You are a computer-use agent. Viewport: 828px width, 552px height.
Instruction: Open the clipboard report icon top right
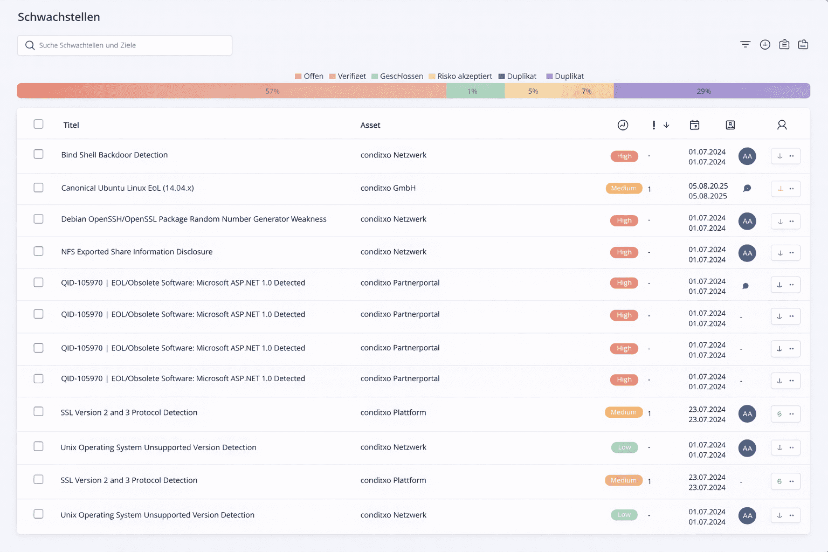[x=784, y=45]
